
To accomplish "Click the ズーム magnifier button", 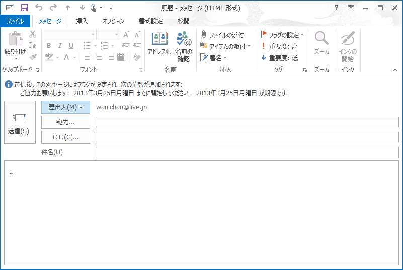I will pos(322,43).
